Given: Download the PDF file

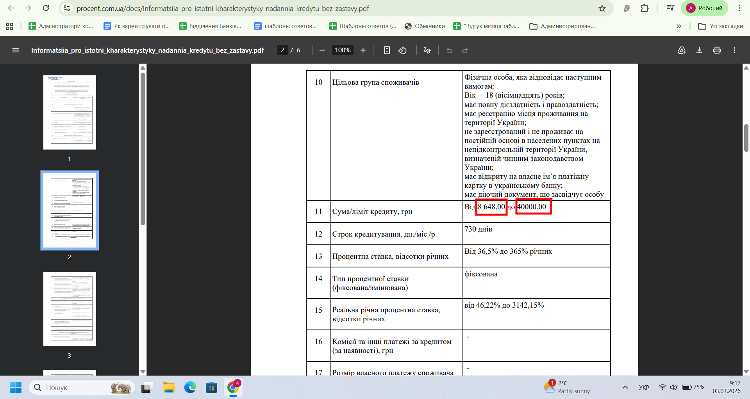Looking at the screenshot, I should [x=699, y=50].
